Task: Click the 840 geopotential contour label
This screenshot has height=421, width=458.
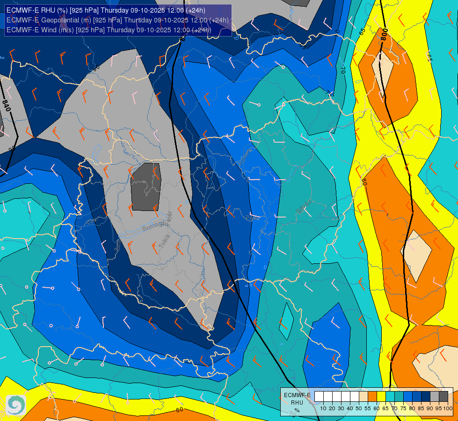Action: point(6,105)
